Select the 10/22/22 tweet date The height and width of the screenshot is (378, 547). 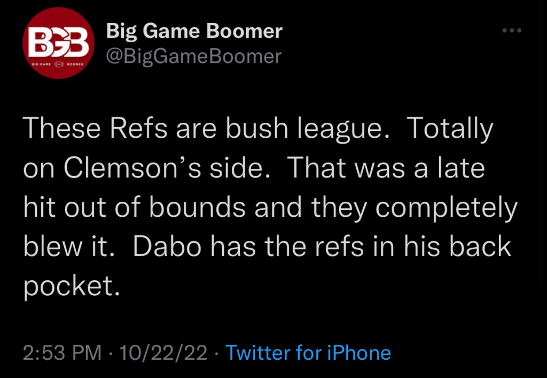point(163,353)
